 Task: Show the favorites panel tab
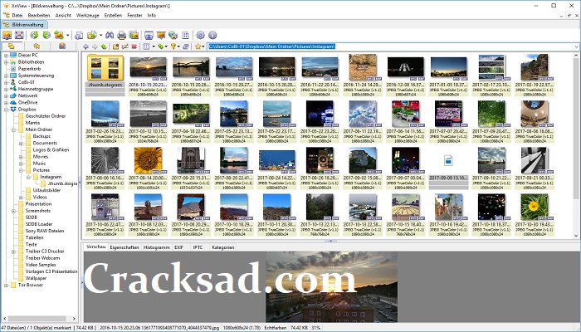[x=37, y=46]
